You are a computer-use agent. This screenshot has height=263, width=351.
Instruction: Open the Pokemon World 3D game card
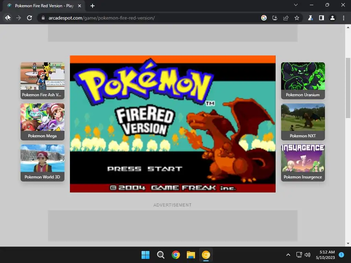[x=43, y=163]
